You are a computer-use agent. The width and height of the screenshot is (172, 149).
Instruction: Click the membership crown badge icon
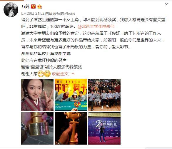[x=40, y=7]
